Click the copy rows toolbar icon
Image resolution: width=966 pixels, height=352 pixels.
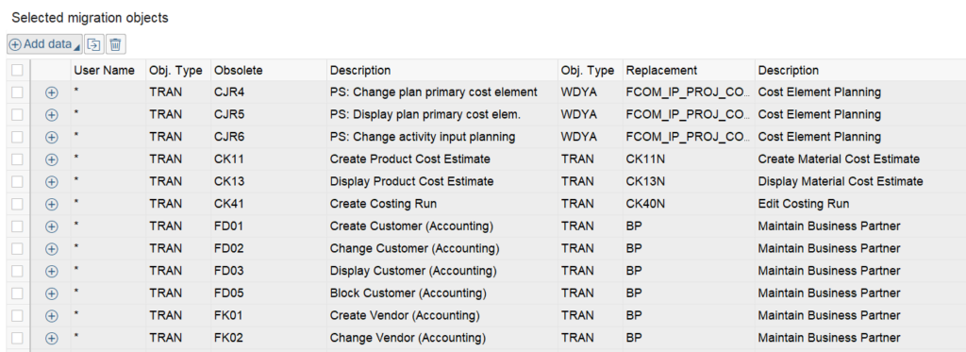(x=94, y=44)
